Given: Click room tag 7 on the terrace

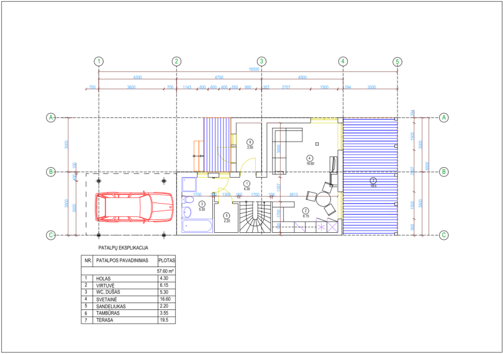Looking at the screenshot, I should pyautogui.click(x=373, y=180).
